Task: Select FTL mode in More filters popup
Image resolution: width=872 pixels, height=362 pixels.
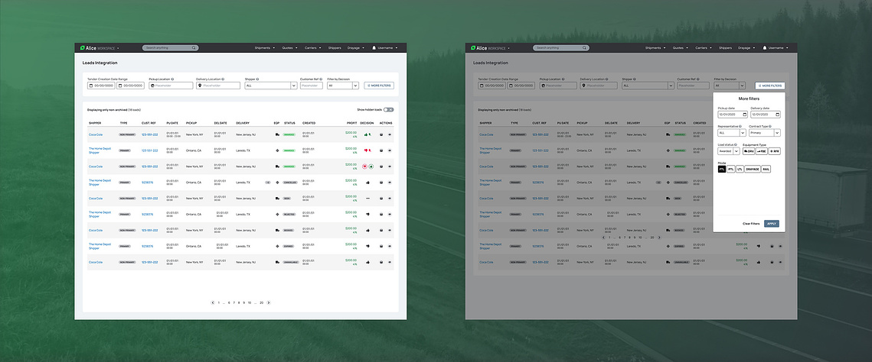Action: click(x=722, y=169)
